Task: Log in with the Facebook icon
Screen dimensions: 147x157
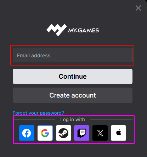Action: [x=27, y=133]
